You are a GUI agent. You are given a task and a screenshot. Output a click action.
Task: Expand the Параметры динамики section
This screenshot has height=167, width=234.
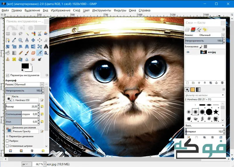[7, 136]
